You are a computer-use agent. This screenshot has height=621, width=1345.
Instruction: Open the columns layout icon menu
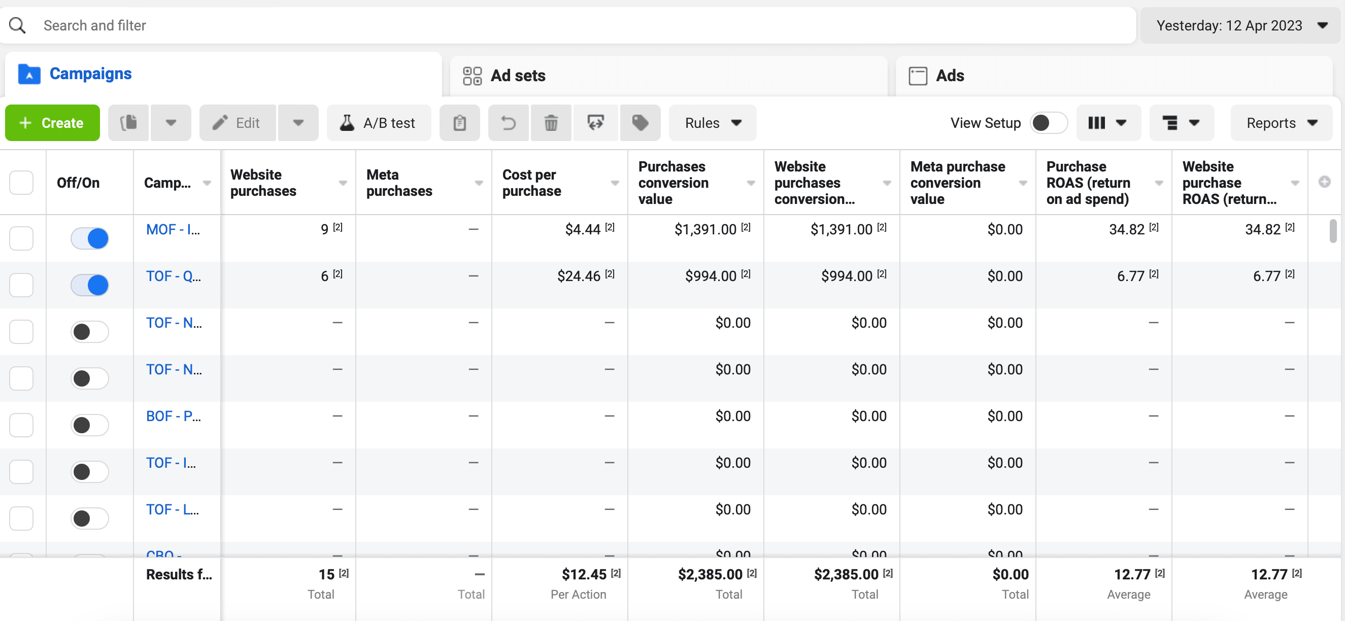[x=1107, y=123]
